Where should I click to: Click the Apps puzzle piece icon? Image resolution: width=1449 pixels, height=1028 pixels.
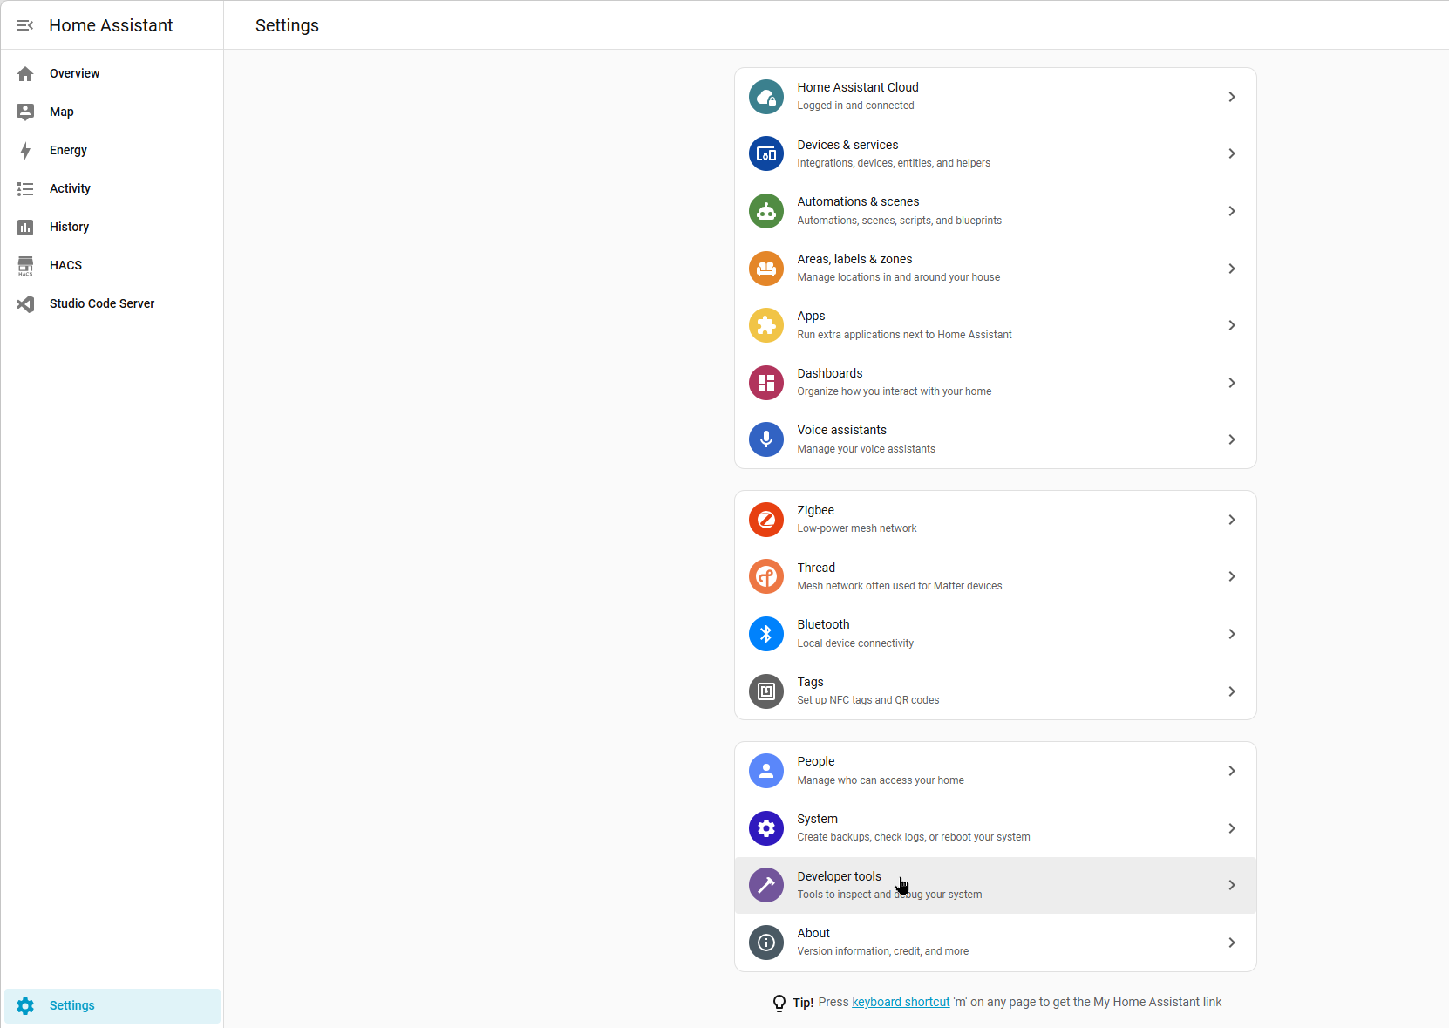[765, 325]
